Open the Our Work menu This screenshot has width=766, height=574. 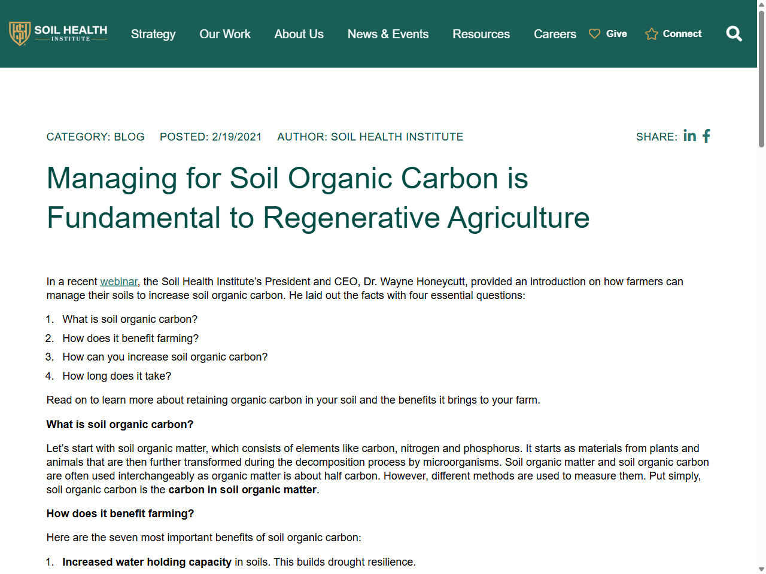[x=225, y=34]
